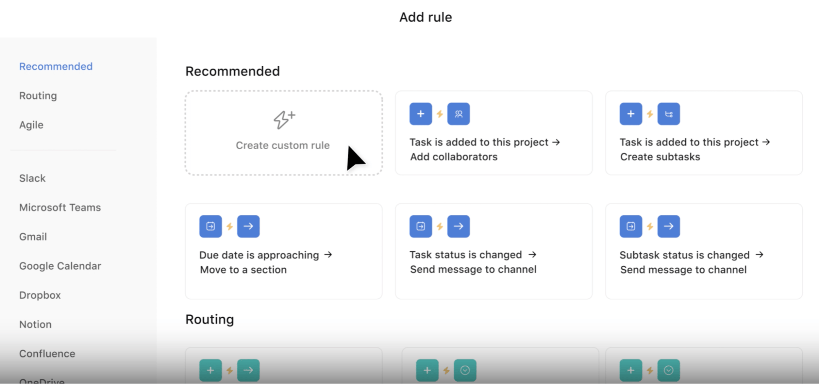819x384 pixels.
Task: Click the subtasks icon on Create subtasks card
Action: pos(669,114)
